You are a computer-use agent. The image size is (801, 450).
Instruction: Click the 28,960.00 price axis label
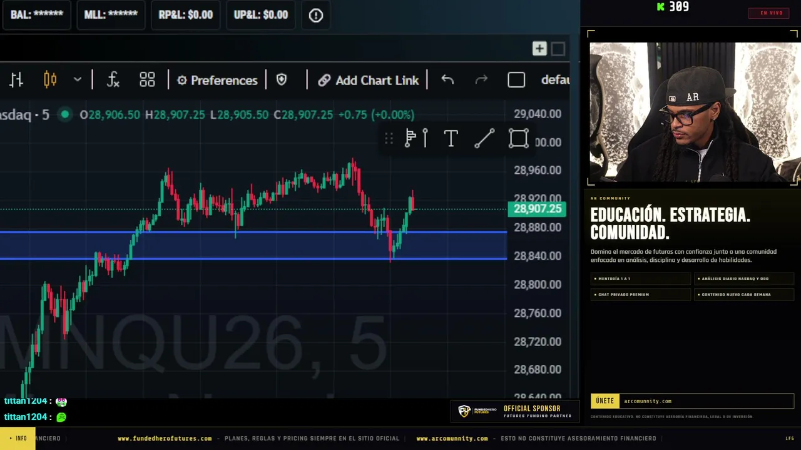click(x=538, y=170)
